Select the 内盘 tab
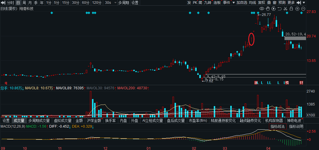Viewport: 319px width, 150px height. [x=124, y=121]
